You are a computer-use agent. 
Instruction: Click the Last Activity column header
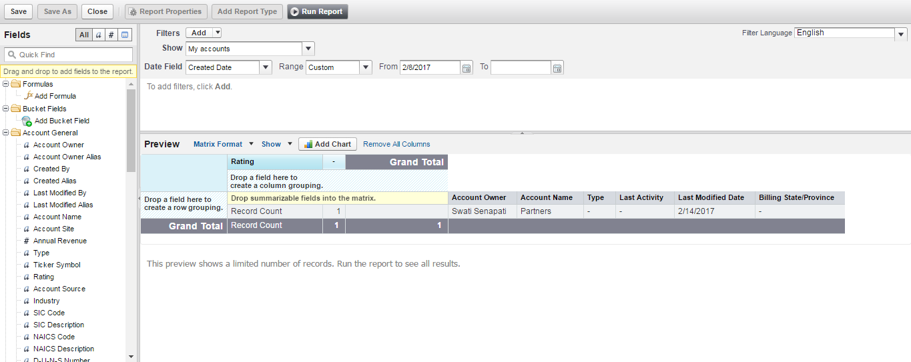point(645,198)
